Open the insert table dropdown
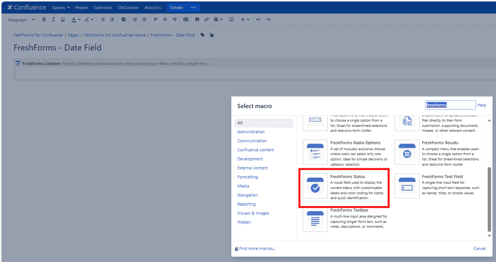 [218, 20]
